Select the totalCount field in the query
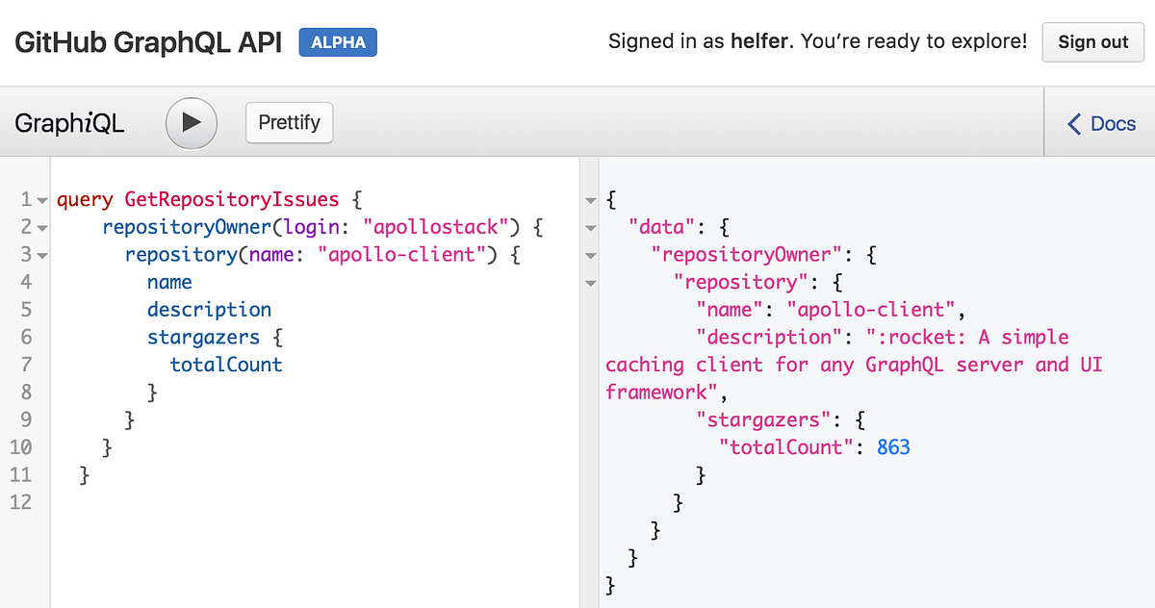Viewport: 1155px width, 608px height. click(225, 364)
